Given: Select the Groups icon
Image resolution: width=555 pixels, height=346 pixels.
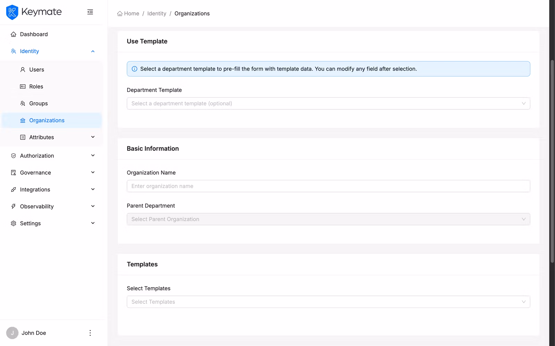Looking at the screenshot, I should click(x=22, y=103).
